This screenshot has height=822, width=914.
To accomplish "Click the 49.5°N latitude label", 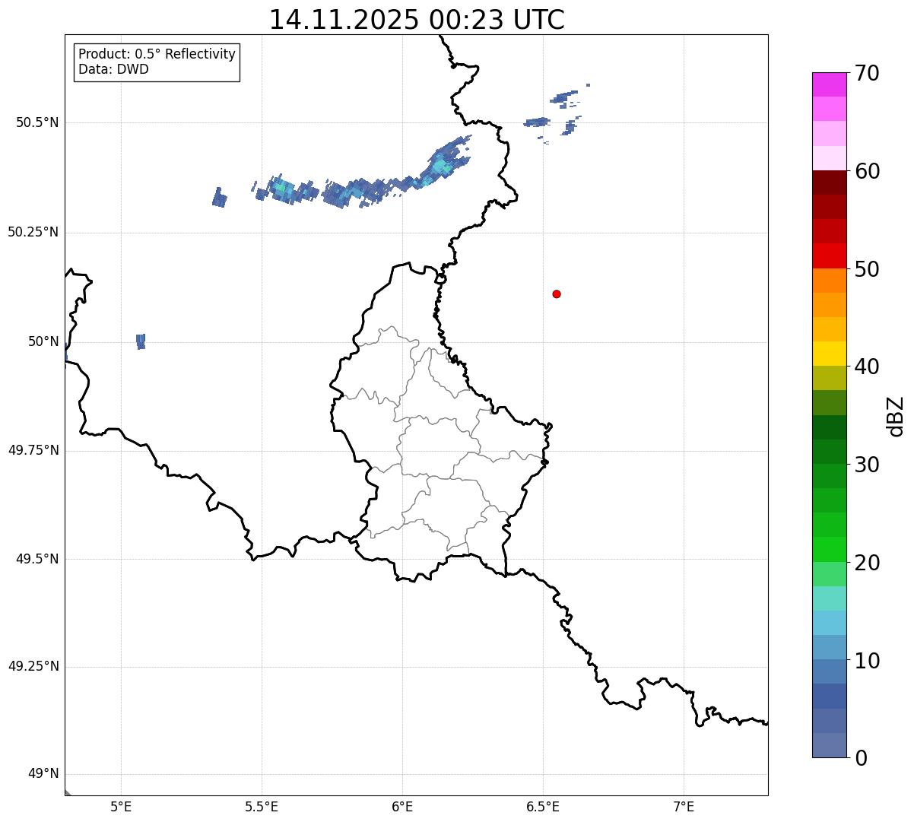I will pyautogui.click(x=37, y=559).
